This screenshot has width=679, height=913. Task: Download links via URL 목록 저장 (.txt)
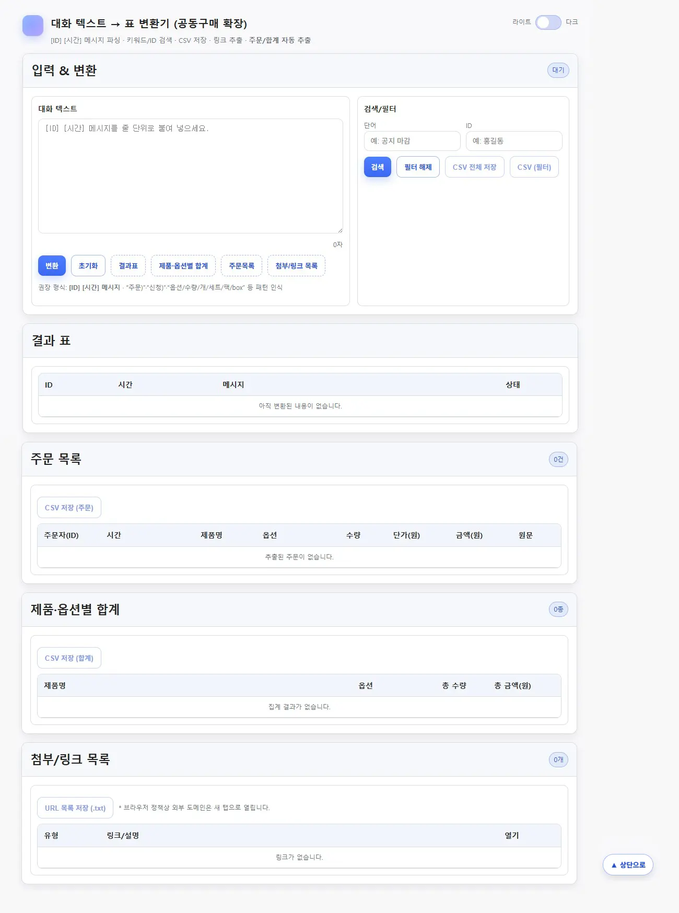[x=75, y=808]
